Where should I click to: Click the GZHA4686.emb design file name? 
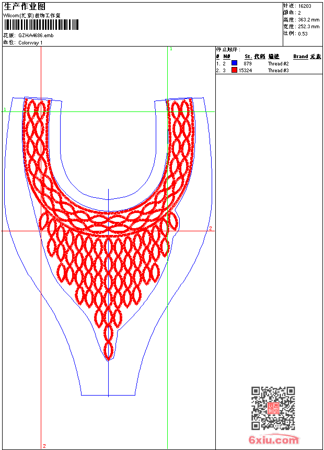pos(36,36)
